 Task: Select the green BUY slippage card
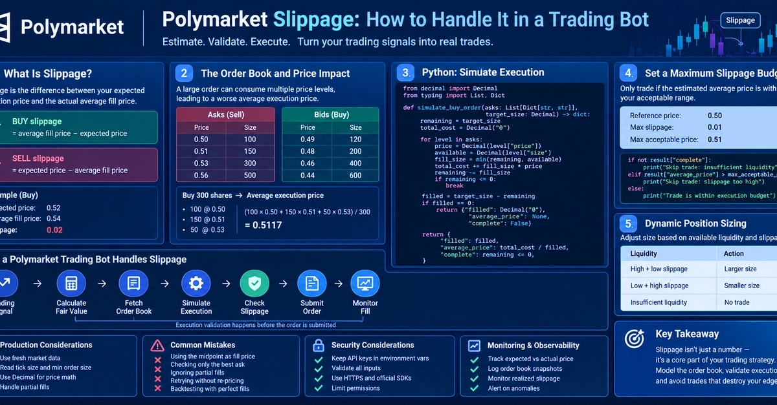click(x=79, y=127)
